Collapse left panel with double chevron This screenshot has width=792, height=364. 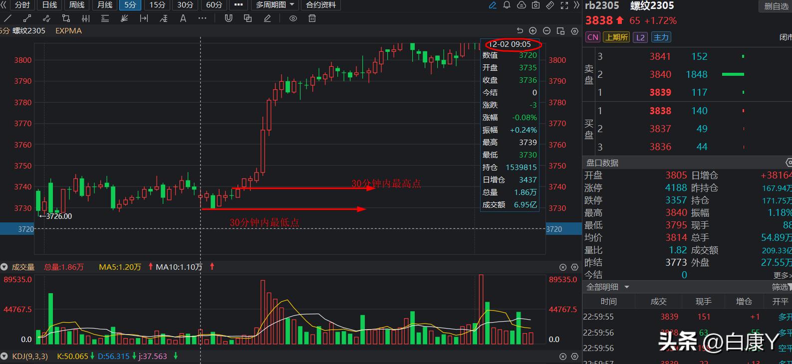(x=3, y=5)
